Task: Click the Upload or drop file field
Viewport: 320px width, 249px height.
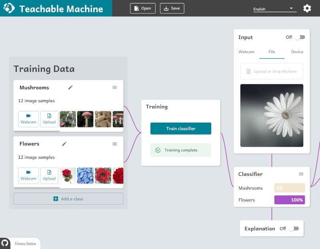Action: coord(272,71)
